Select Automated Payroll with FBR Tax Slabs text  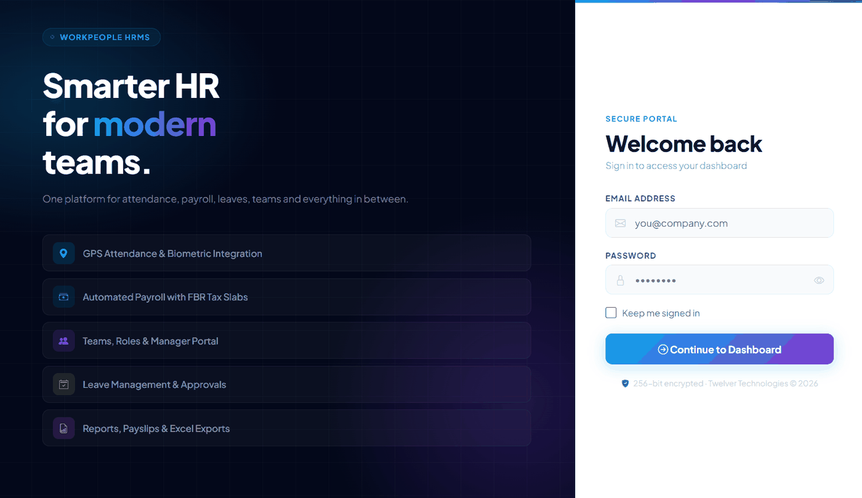point(165,297)
